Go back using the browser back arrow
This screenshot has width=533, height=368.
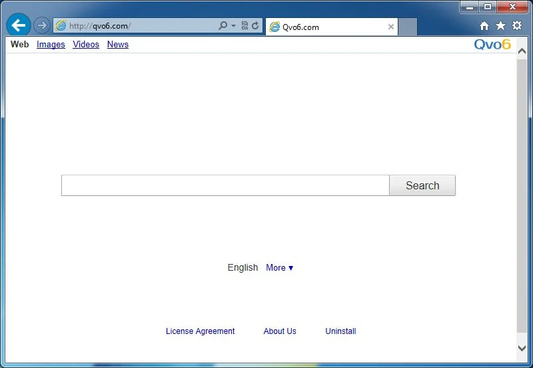[19, 25]
